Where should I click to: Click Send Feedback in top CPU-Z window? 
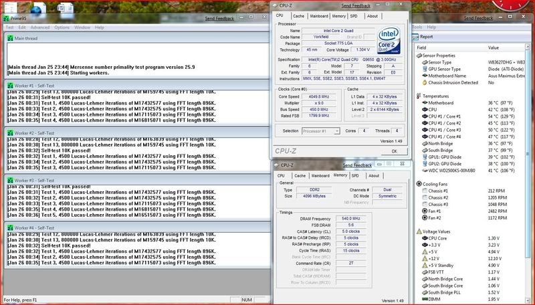(356, 5)
